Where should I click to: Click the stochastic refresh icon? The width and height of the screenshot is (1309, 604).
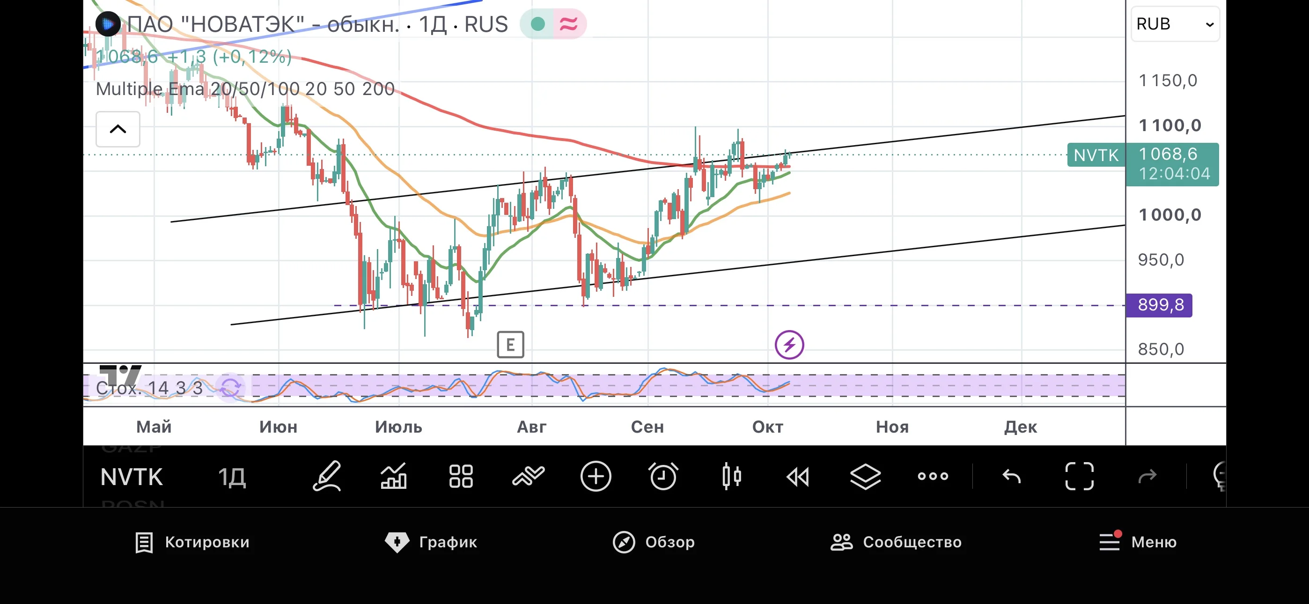coord(230,388)
